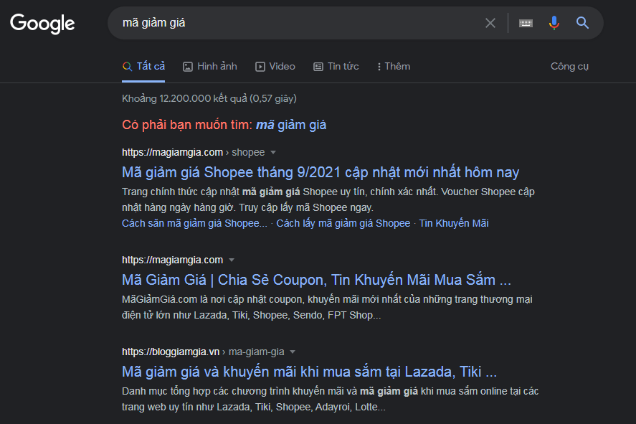Open the Tin tức tab
This screenshot has width=636, height=424.
[x=336, y=66]
